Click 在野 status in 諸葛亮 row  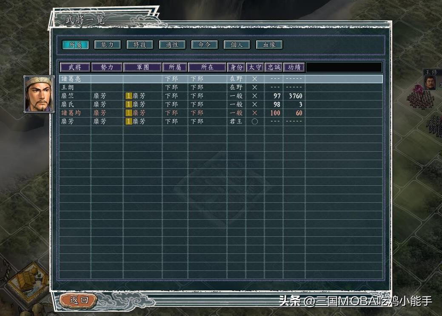point(236,79)
